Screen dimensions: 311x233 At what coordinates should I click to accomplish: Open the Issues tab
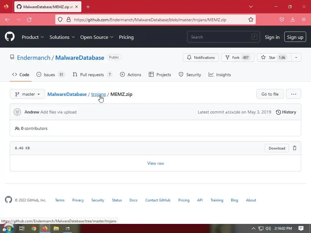51,75
